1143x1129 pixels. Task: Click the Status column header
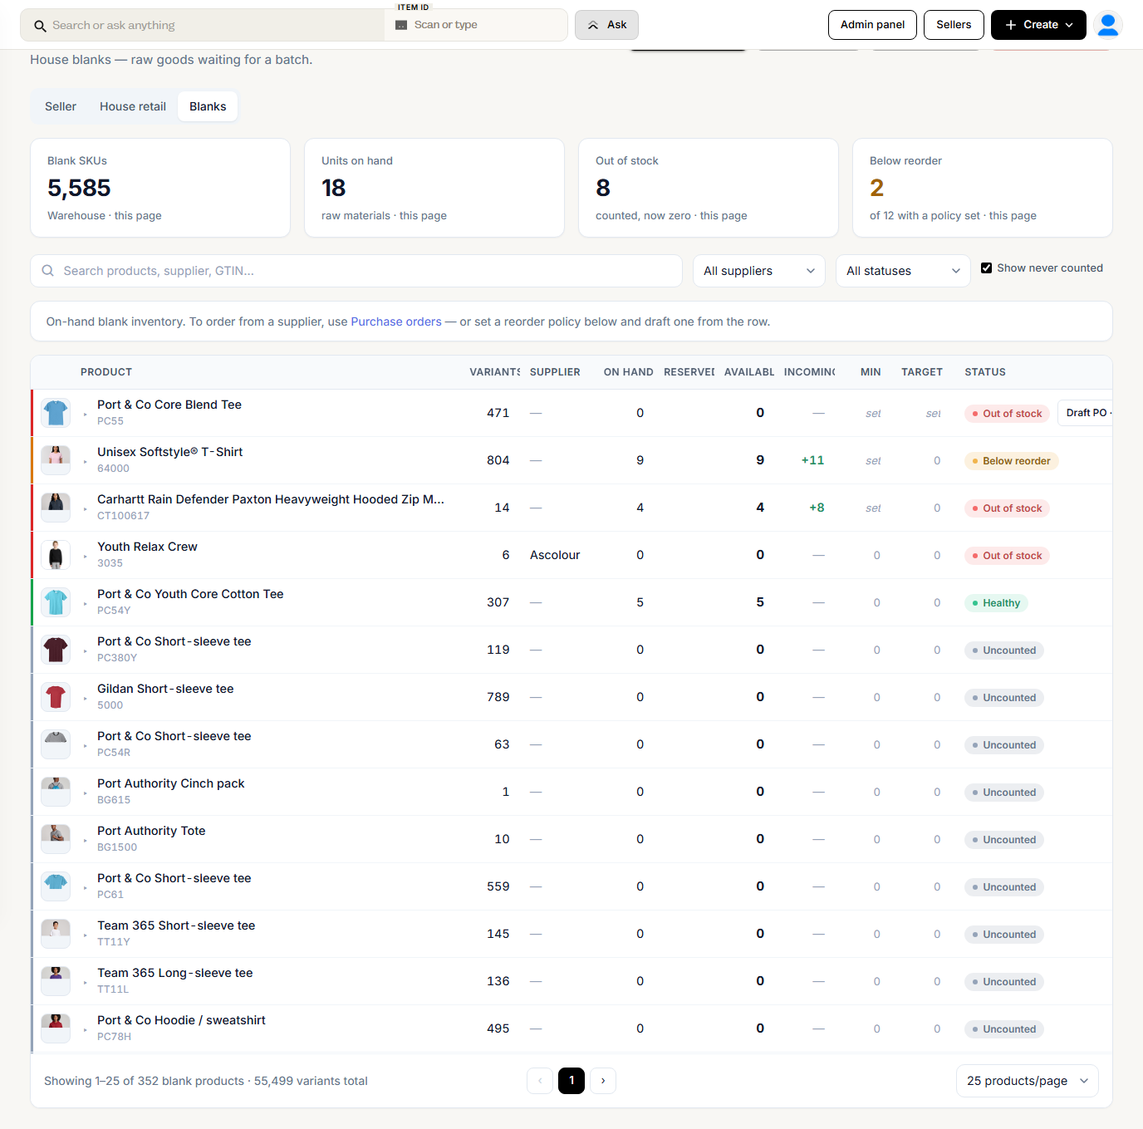pyautogui.click(x=985, y=372)
